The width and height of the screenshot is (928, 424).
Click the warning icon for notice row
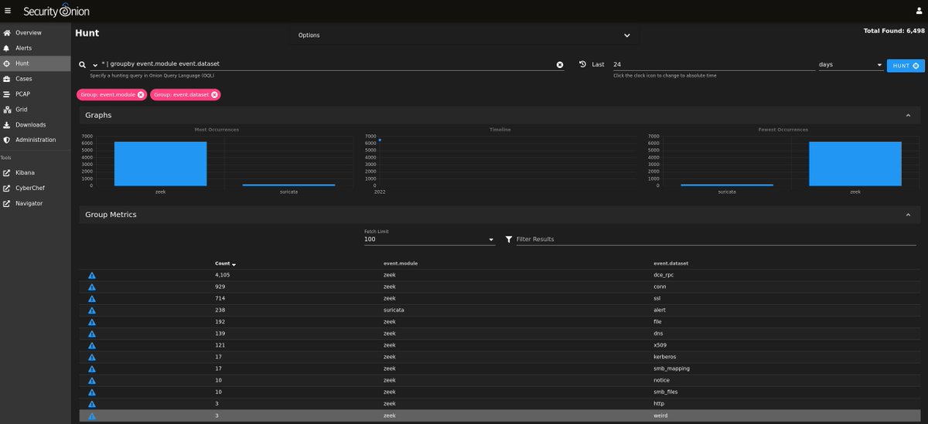tap(92, 380)
